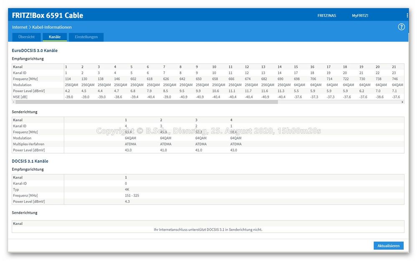The width and height of the screenshot is (417, 261).
Task: Click Kanal ID value 23
Action: pyautogui.click(x=394, y=73)
